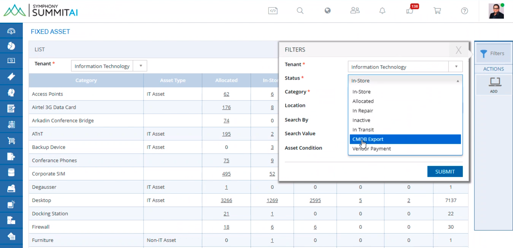Open the Allocated count 18 for Firewall

pyautogui.click(x=226, y=227)
